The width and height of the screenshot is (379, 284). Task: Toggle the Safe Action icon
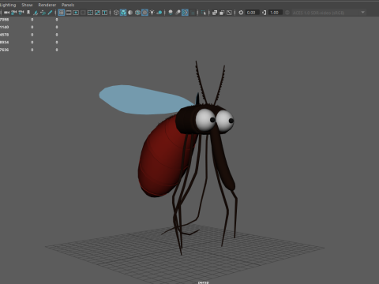97,13
